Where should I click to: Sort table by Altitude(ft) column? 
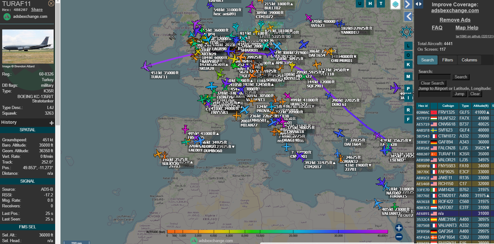(x=481, y=106)
